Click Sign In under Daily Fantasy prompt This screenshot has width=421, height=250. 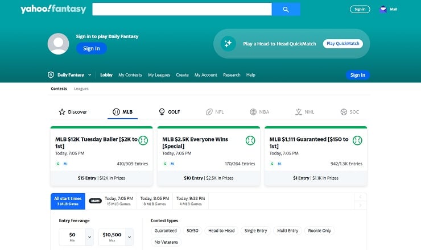pos(91,48)
